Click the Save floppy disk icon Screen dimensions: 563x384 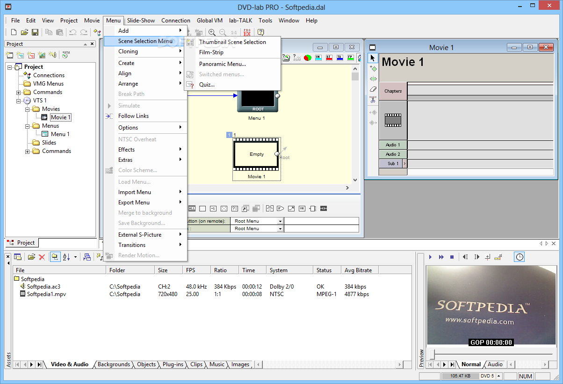(x=35, y=32)
